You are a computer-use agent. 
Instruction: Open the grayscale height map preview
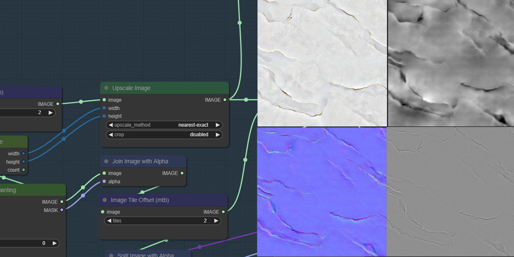(451, 63)
